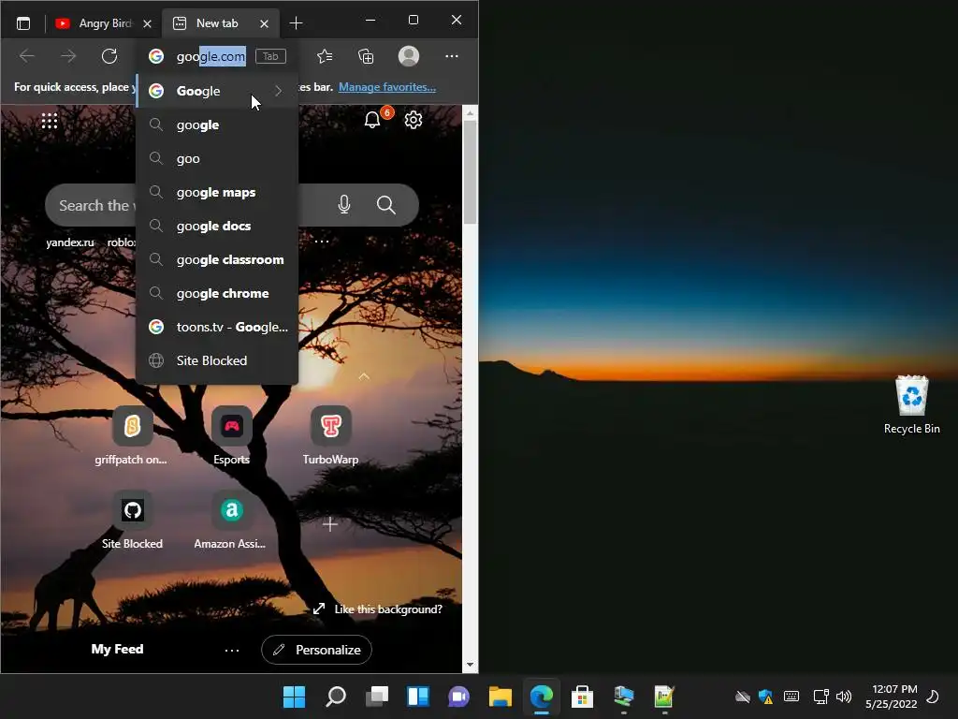The image size is (958, 719).
Task: Open the TurboWarp tile
Action: 330,435
